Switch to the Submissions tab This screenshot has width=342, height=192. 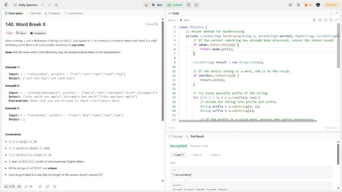click(73, 13)
